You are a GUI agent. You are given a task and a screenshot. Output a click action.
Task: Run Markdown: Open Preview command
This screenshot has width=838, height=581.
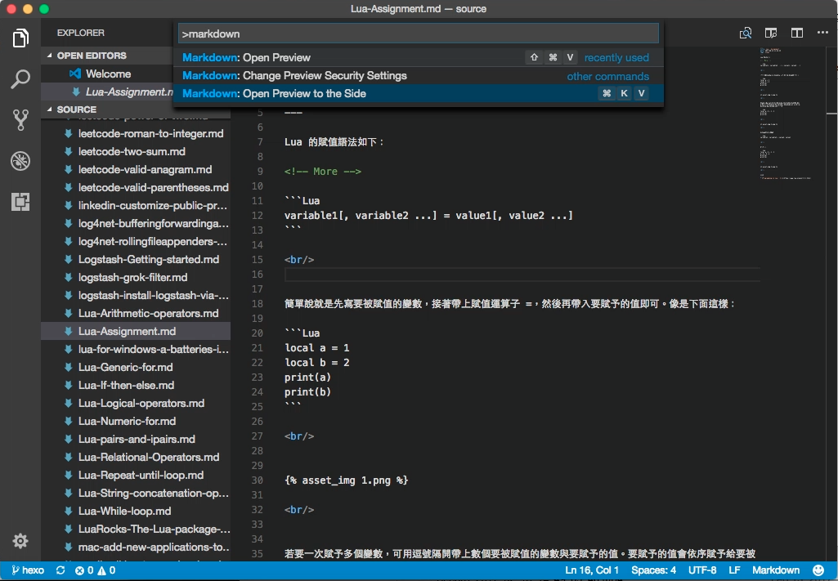pyautogui.click(x=419, y=57)
